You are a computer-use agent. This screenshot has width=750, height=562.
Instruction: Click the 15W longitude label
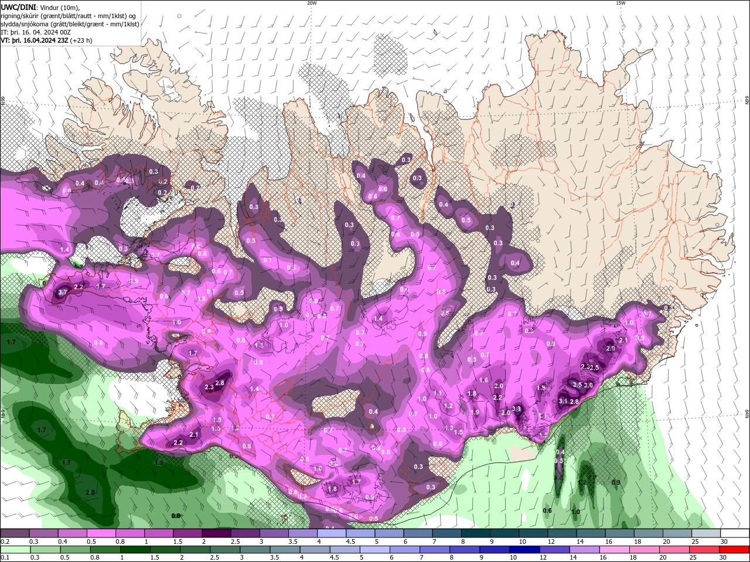point(621,3)
